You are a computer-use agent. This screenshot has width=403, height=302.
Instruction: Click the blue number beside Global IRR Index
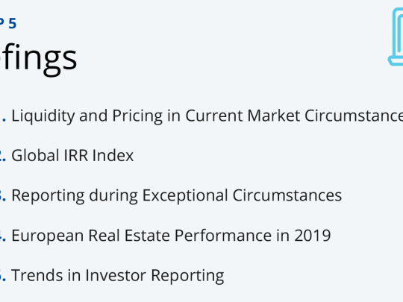3,156
